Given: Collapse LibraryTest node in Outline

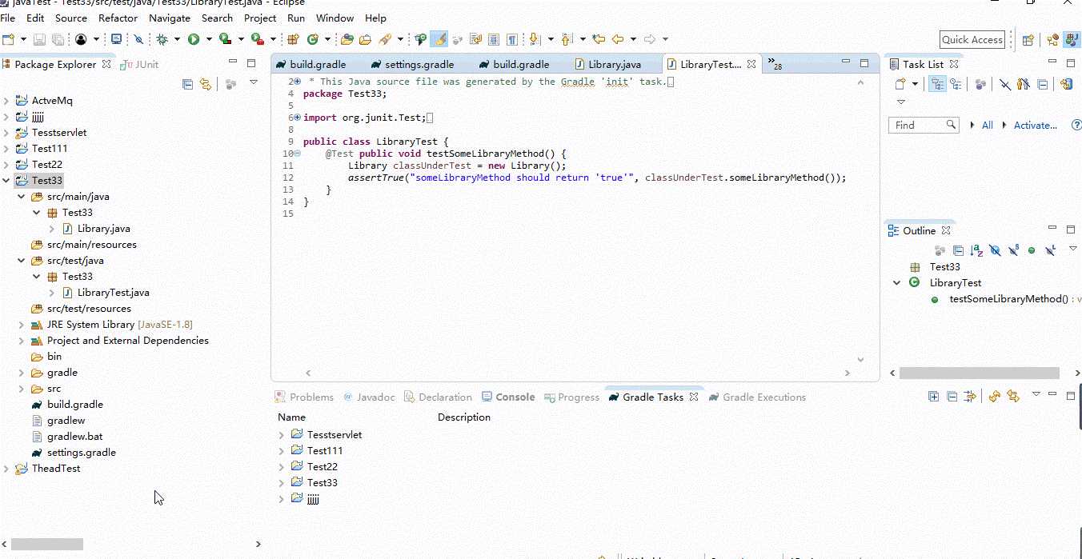Looking at the screenshot, I should [x=896, y=282].
